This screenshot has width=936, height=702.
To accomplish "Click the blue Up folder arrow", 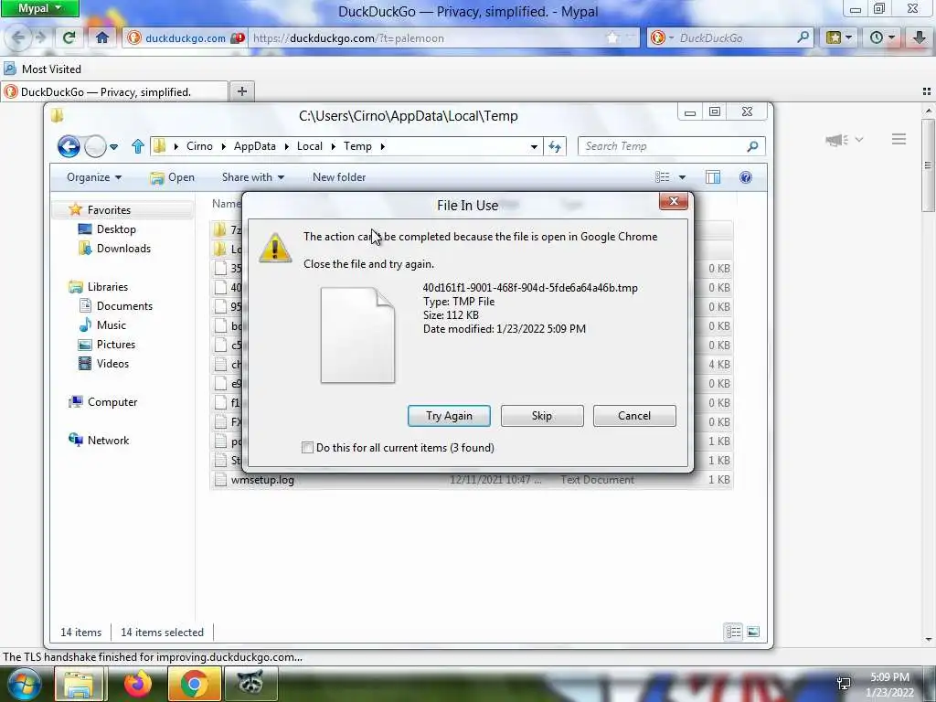I will [x=138, y=146].
